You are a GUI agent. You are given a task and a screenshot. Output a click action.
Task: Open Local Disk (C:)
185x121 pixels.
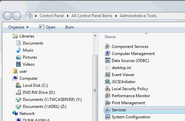tap(35, 85)
